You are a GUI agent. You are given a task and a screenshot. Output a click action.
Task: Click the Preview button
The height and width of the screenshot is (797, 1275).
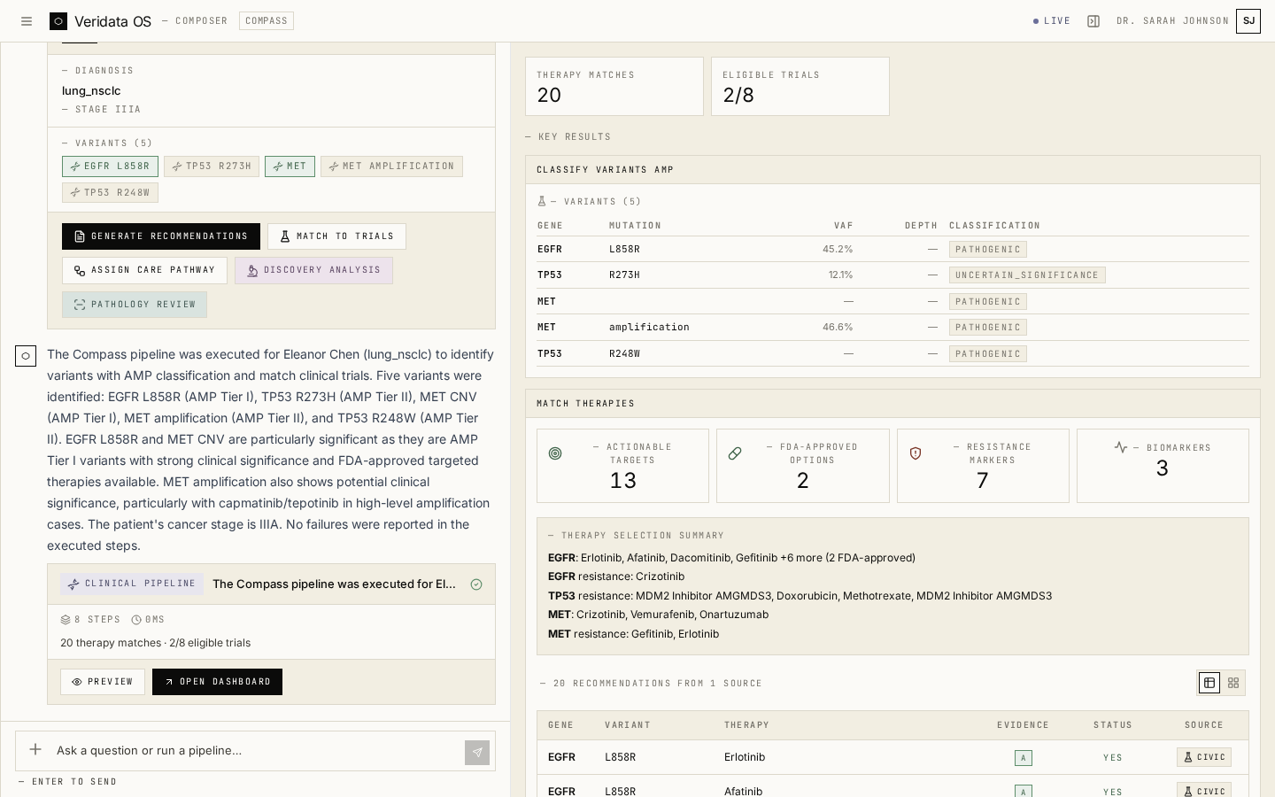(x=103, y=682)
